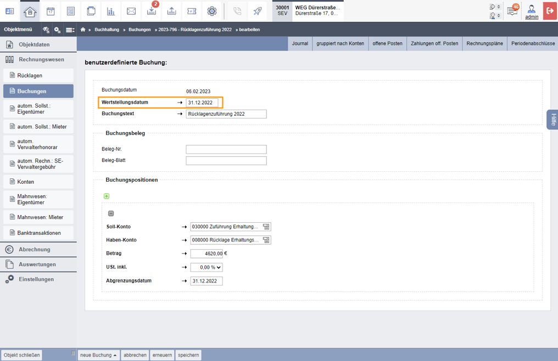
Task: Open the house objects icon in toolbar
Action: click(x=30, y=12)
